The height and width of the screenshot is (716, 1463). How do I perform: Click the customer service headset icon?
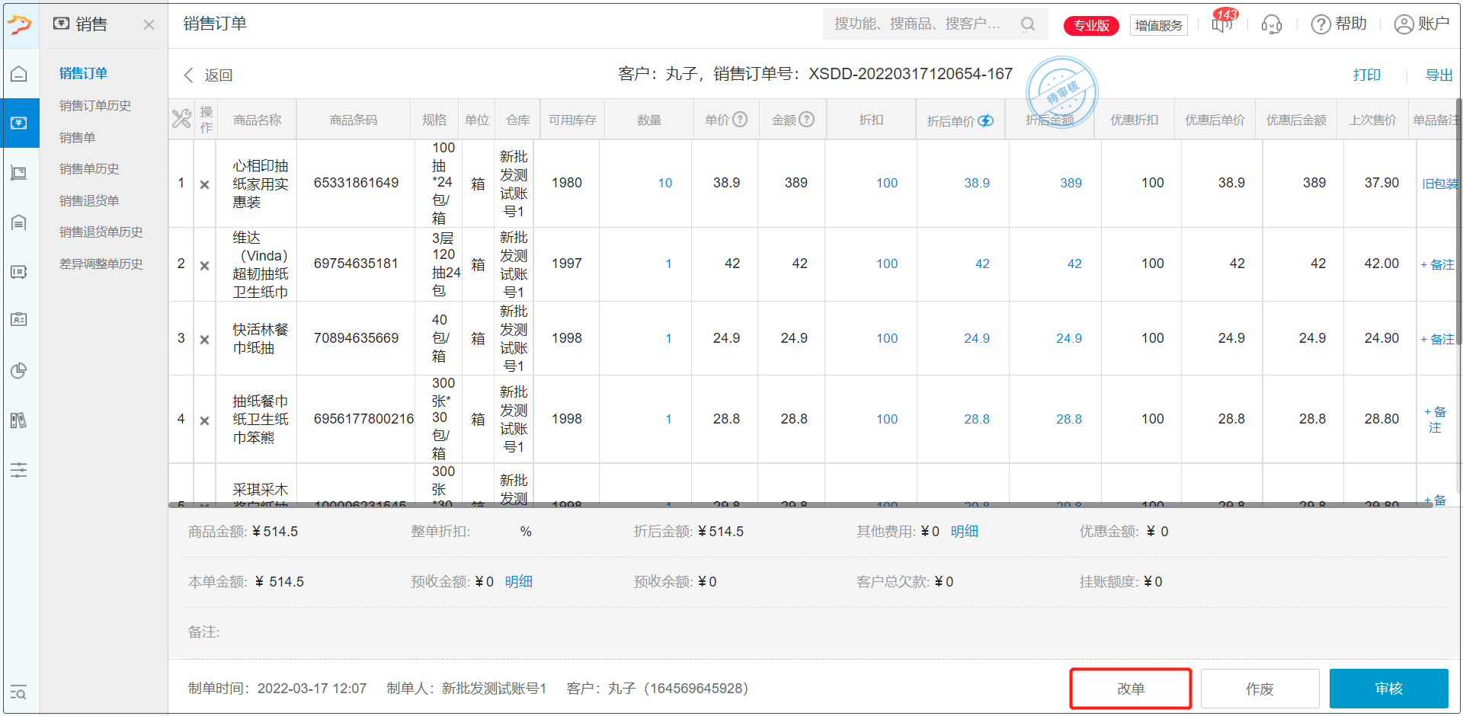pyautogui.click(x=1271, y=24)
